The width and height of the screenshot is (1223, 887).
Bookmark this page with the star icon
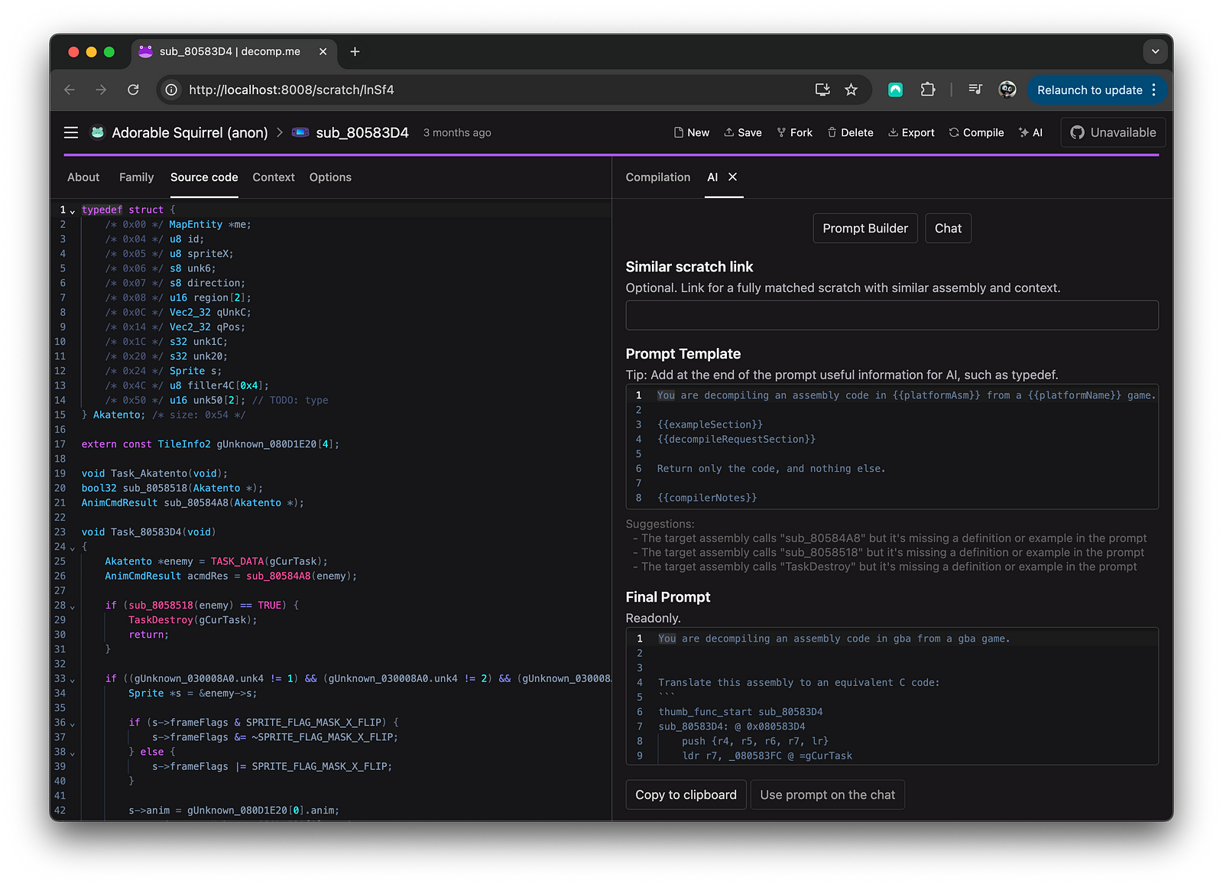(851, 89)
